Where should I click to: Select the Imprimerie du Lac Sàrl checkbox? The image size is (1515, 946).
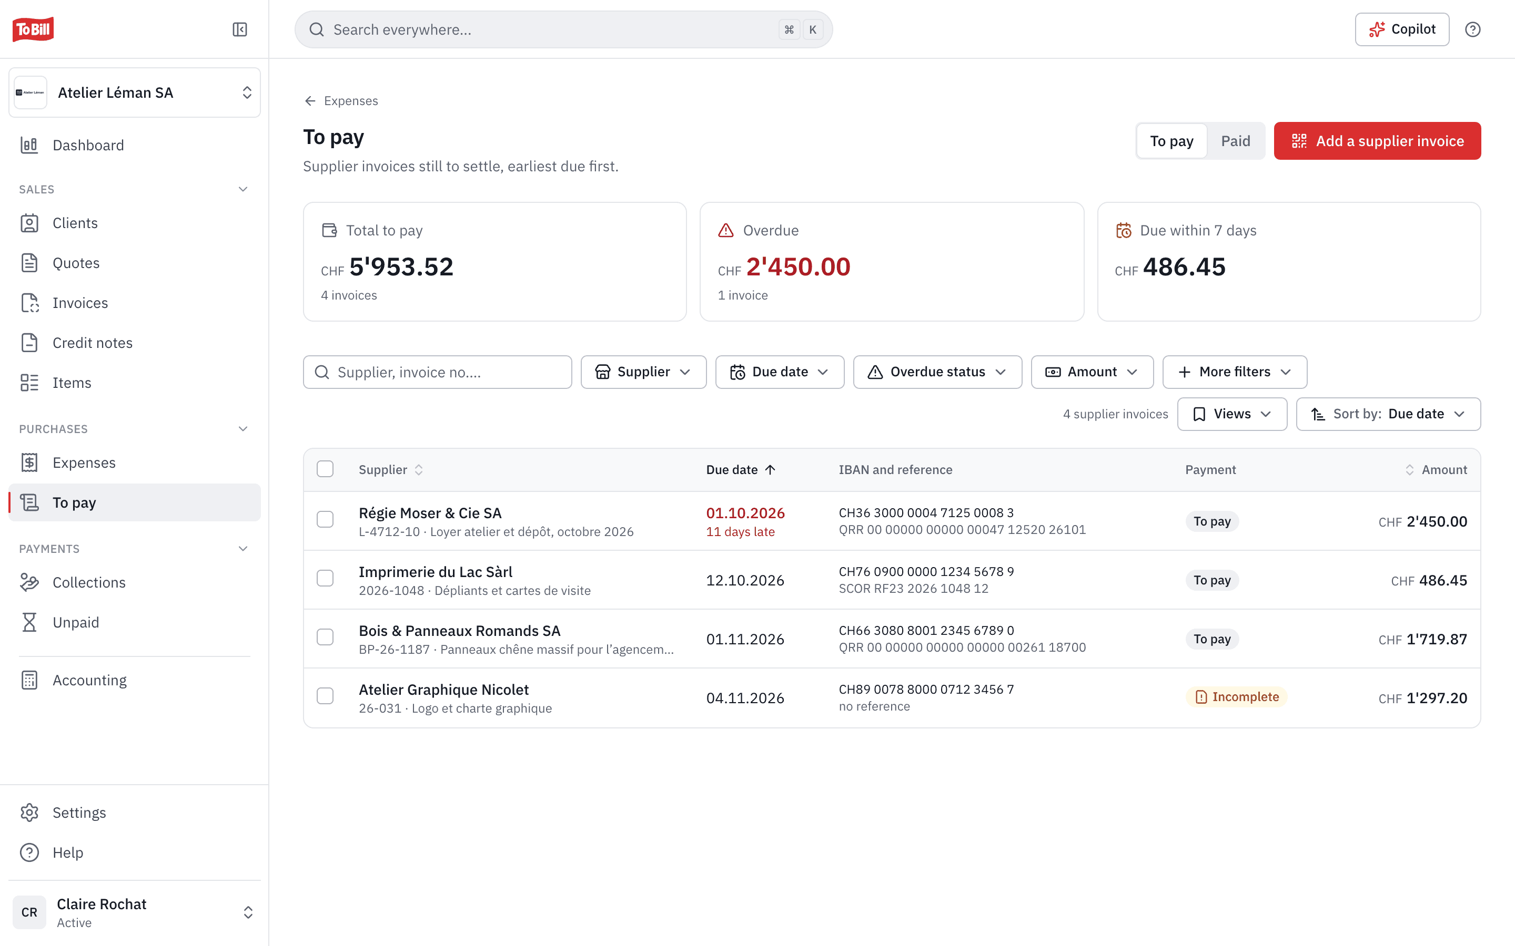[x=325, y=578]
